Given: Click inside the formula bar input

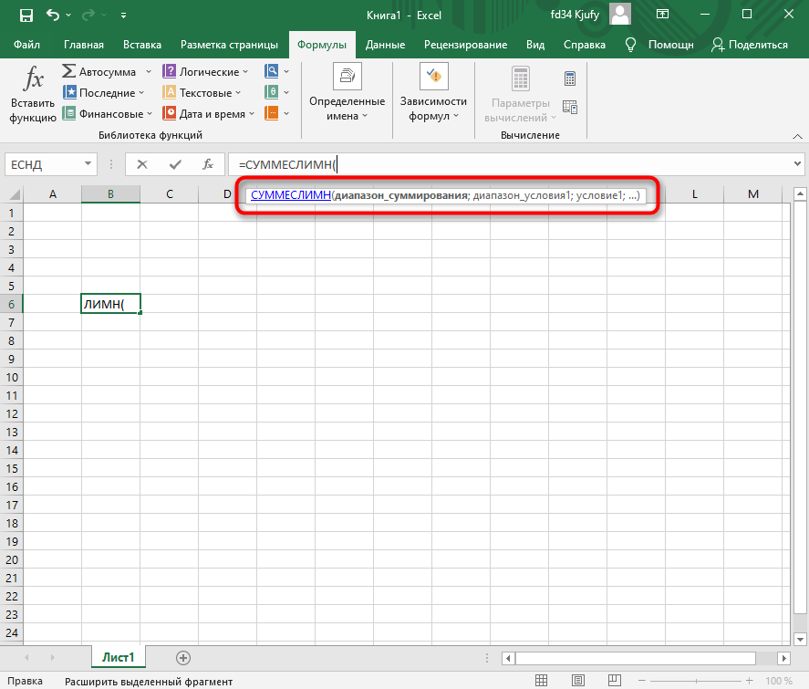Looking at the screenshot, I should click(x=547, y=164).
